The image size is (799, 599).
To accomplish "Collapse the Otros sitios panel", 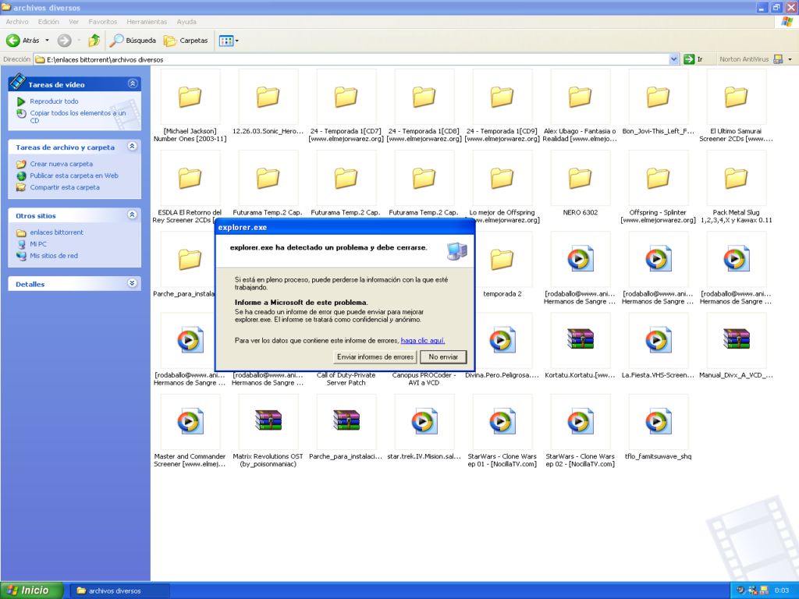I will coord(133,215).
